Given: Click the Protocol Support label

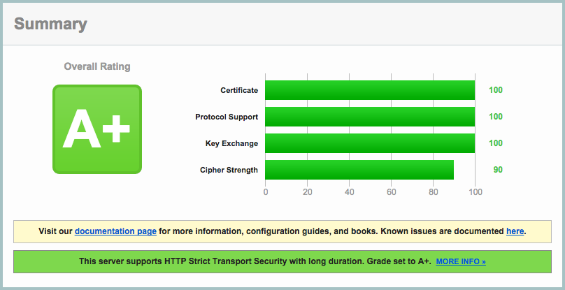Looking at the screenshot, I should point(227,117).
